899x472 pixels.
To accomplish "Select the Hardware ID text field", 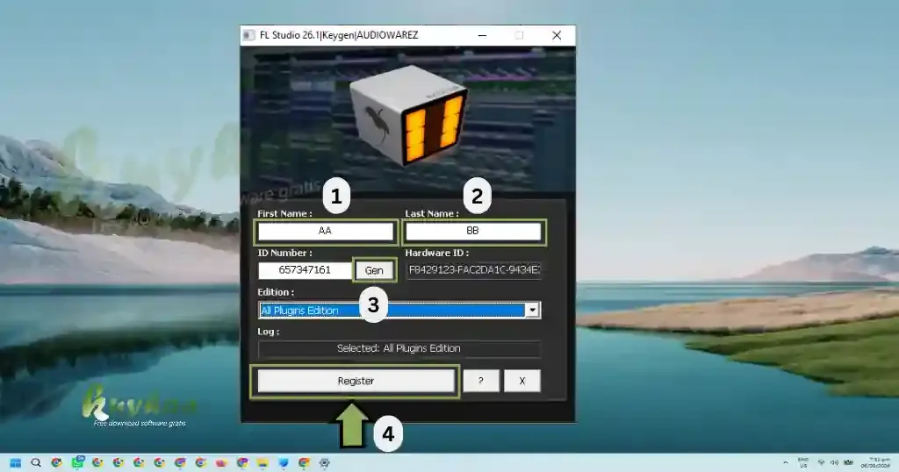I will (x=473, y=270).
